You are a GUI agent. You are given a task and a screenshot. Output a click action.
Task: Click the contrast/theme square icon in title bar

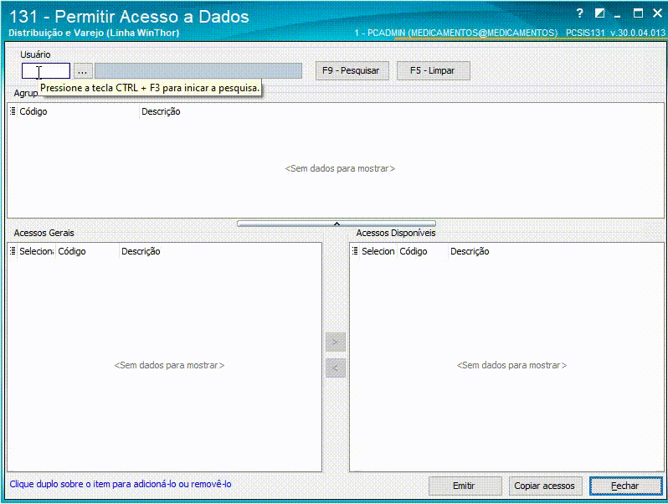click(599, 13)
